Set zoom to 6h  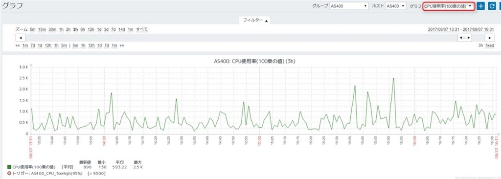pyautogui.click(x=83, y=29)
